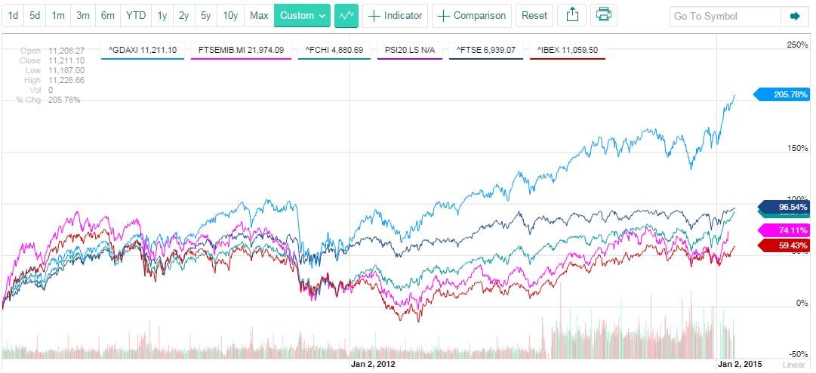
Task: Open the Custom range dropdown
Action: pos(303,15)
